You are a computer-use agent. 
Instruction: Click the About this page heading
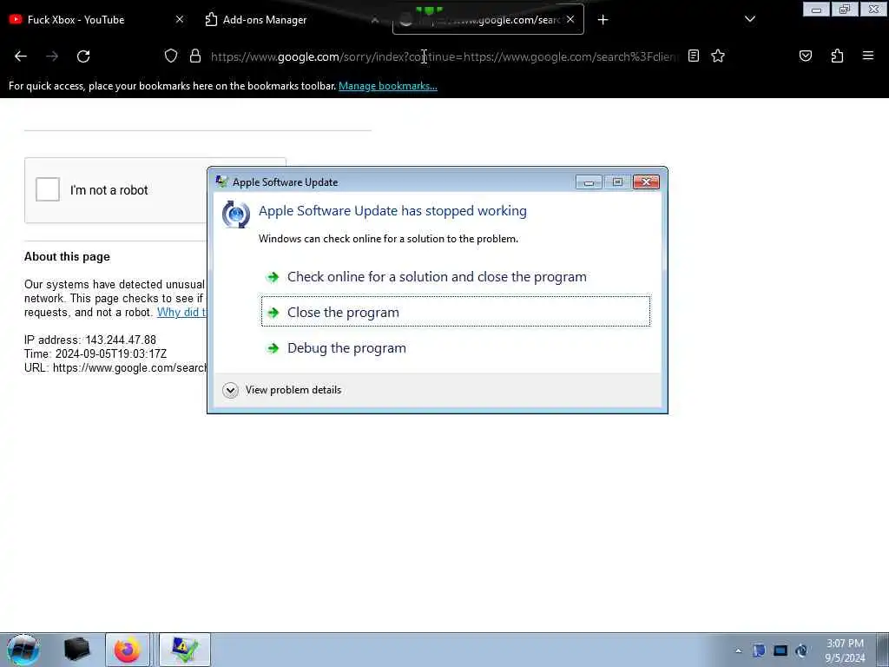(x=67, y=257)
